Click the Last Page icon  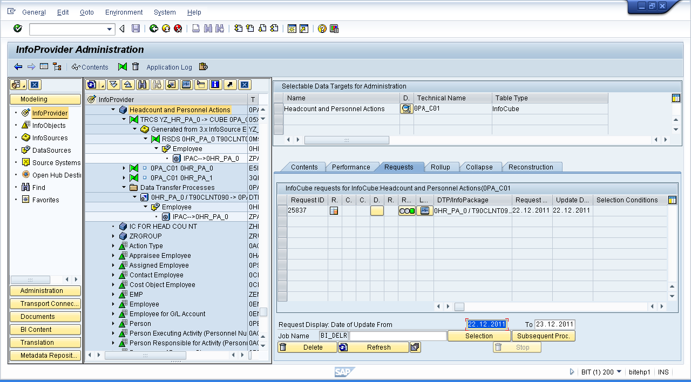(x=274, y=29)
